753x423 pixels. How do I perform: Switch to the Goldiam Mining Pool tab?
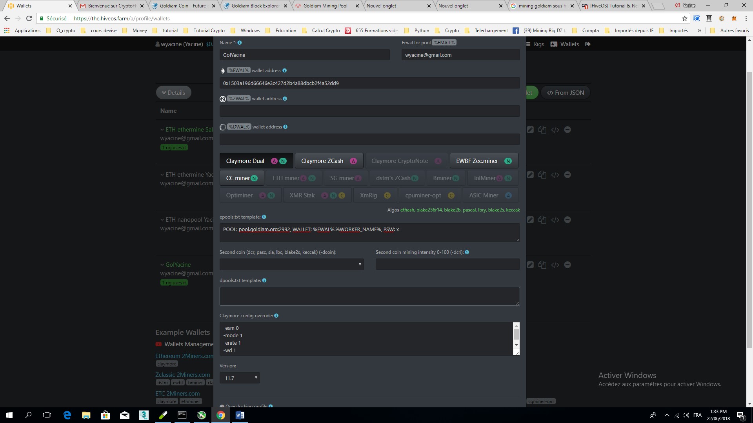325,6
